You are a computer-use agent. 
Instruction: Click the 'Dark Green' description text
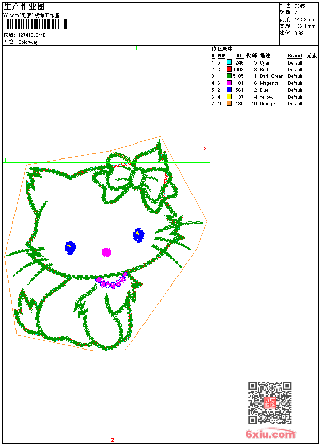coord(271,76)
